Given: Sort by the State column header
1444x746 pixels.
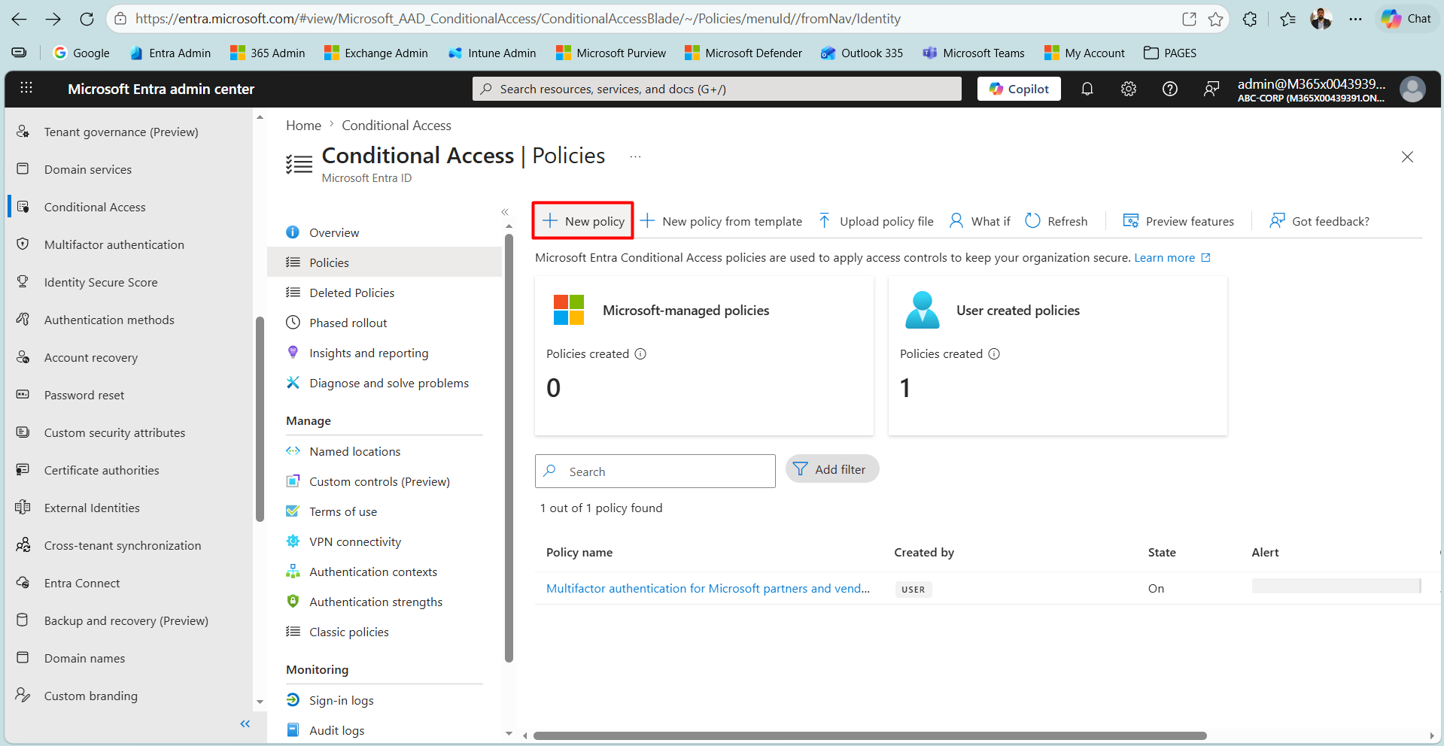Looking at the screenshot, I should point(1162,552).
